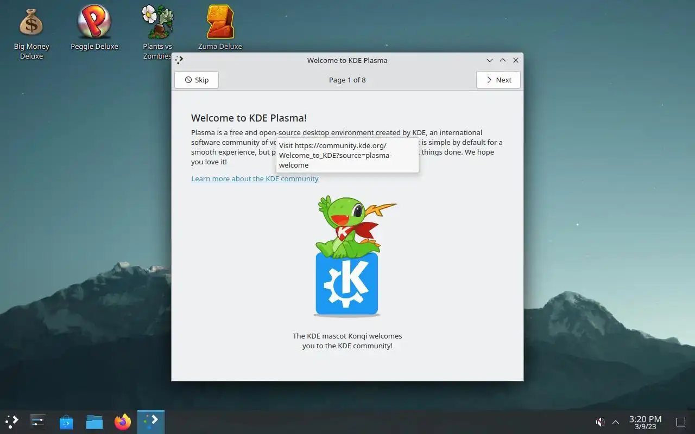Viewport: 695px width, 434px height.
Task: Click the Skip button
Action: 197,80
